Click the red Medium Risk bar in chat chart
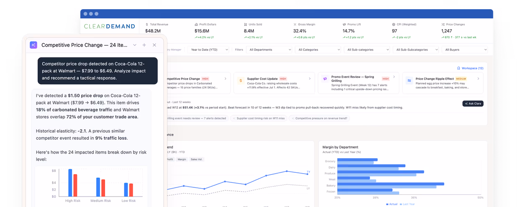The height and width of the screenshot is (207, 519). pyautogui.click(x=103, y=188)
